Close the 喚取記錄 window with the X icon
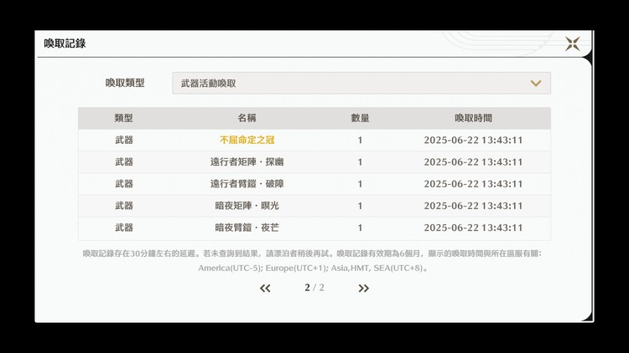Screen dimensions: 629x353 click(x=573, y=43)
